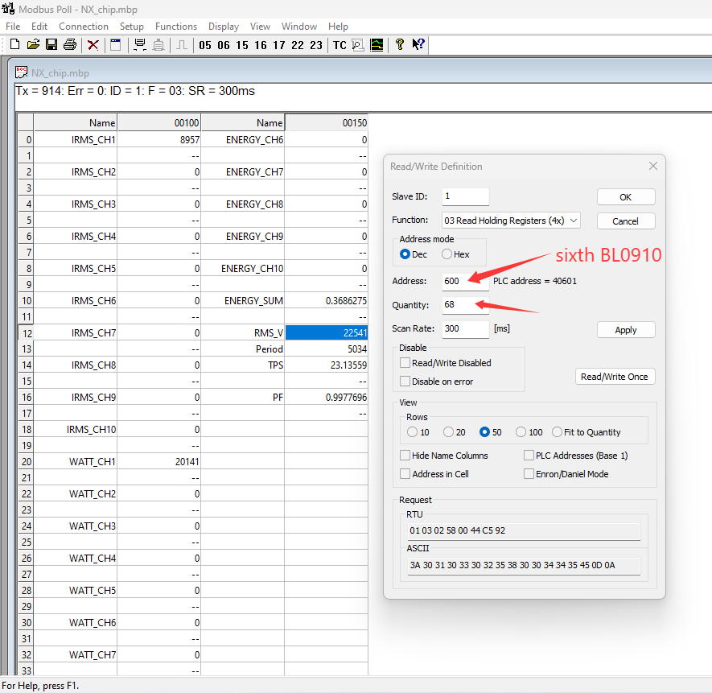Open the TC test center tool
Screen dimensions: 712x693
[x=340, y=45]
